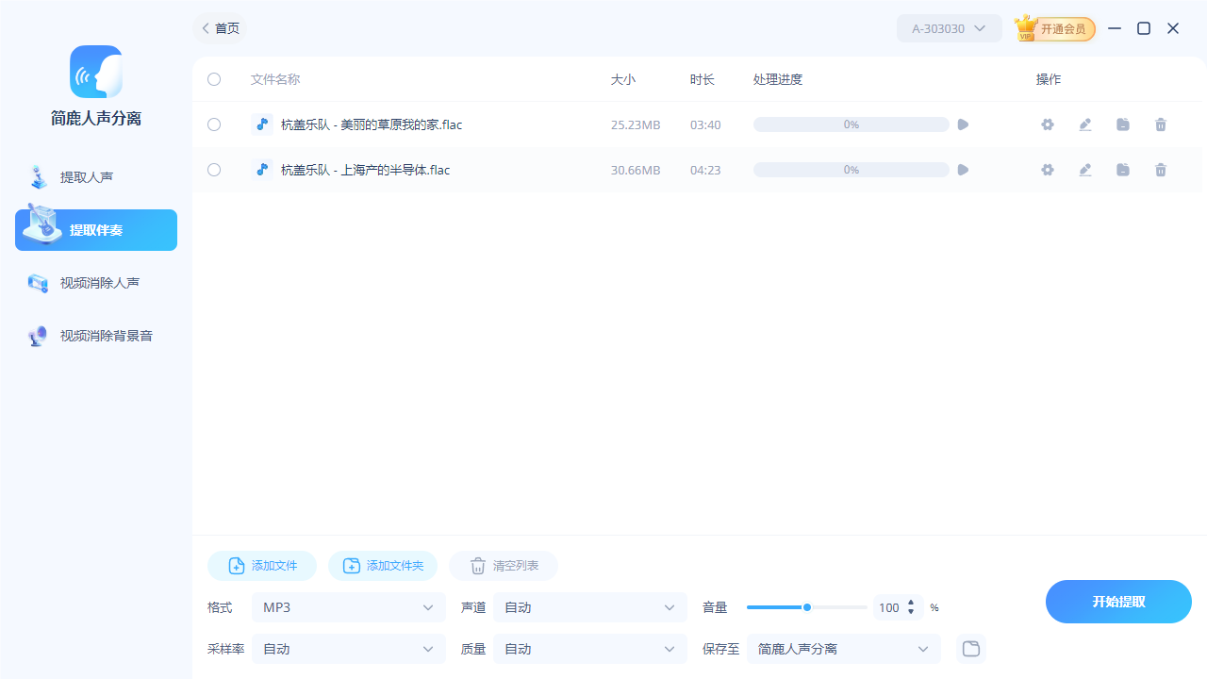Open settings gear for 上海产的半导体.flac
Image resolution: width=1207 pixels, height=679 pixels.
[1047, 170]
